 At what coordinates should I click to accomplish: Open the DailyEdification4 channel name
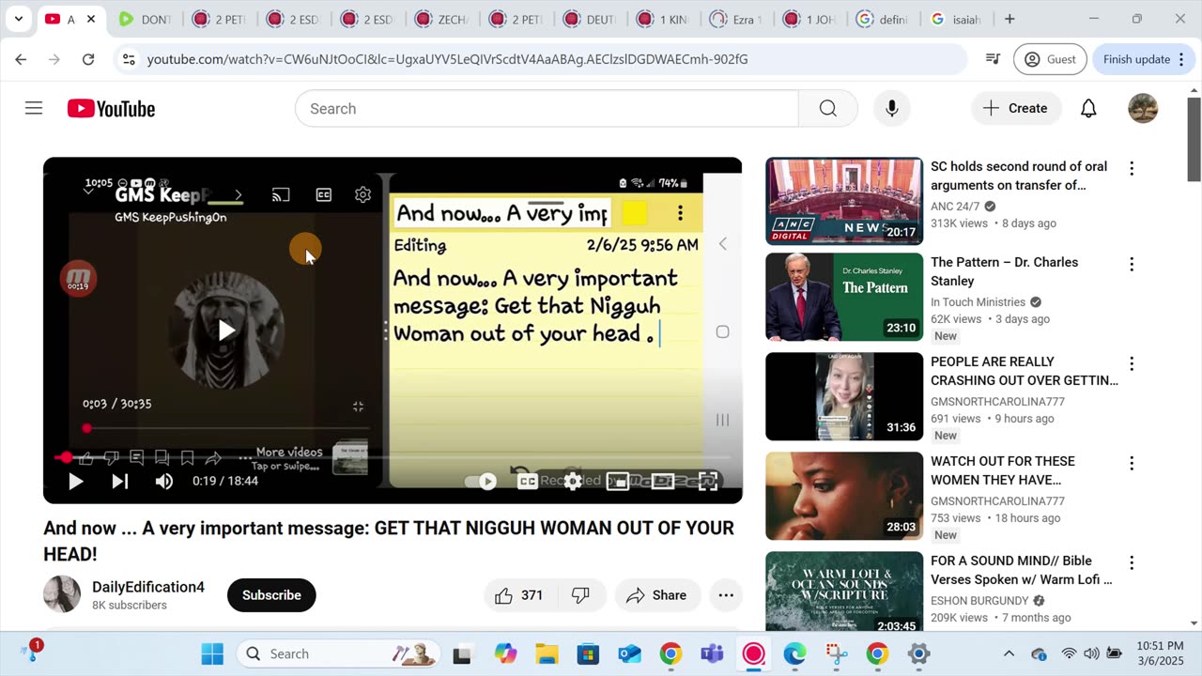click(148, 587)
